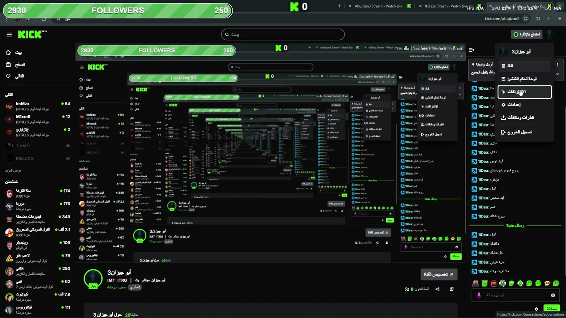Open the Channel entry in the profile menu
The width and height of the screenshot is (566, 318).
524,66
